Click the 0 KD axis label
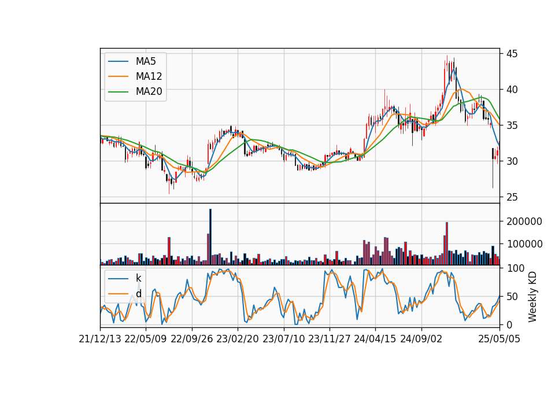This screenshot has height=399, width=555. point(509,325)
